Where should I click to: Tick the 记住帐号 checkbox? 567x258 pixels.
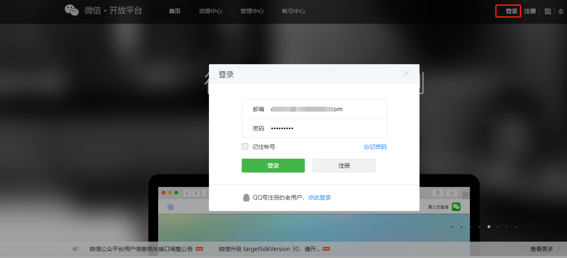(x=245, y=146)
